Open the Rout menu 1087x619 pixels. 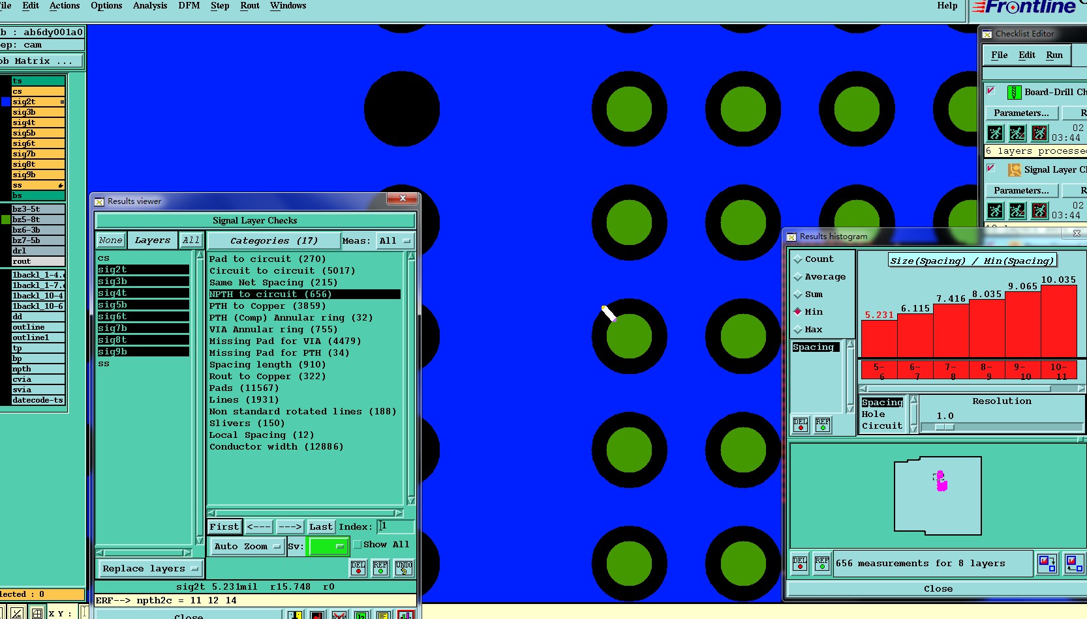[250, 6]
